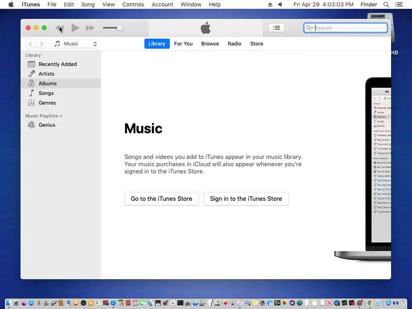Image resolution: width=412 pixels, height=309 pixels.
Task: Start playback with the Play button
Action: [75, 28]
